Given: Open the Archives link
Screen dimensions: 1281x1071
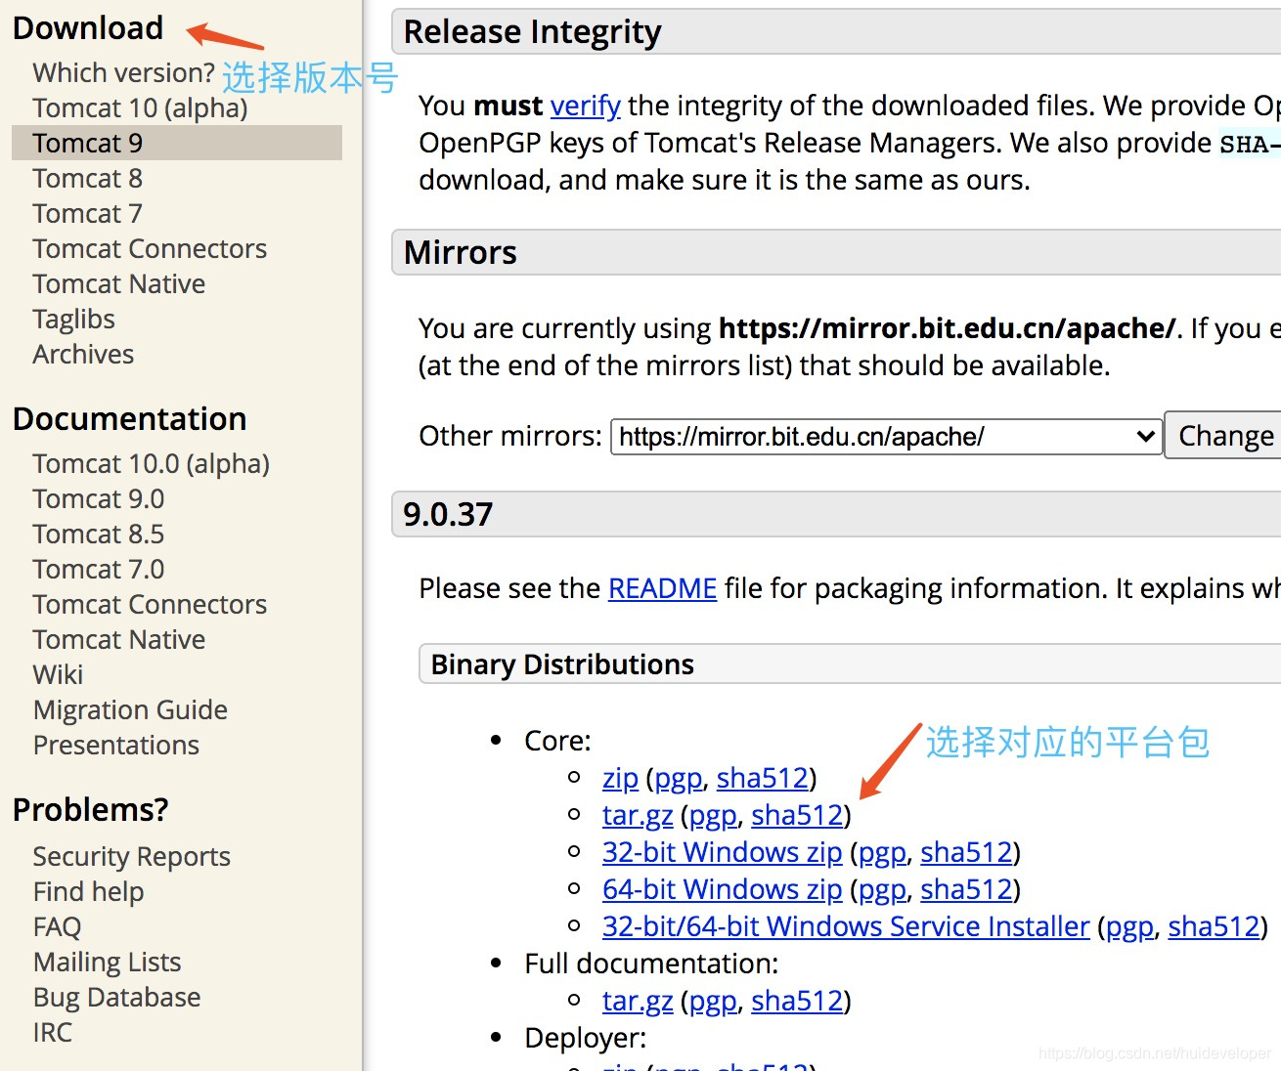Looking at the screenshot, I should [x=83, y=355].
